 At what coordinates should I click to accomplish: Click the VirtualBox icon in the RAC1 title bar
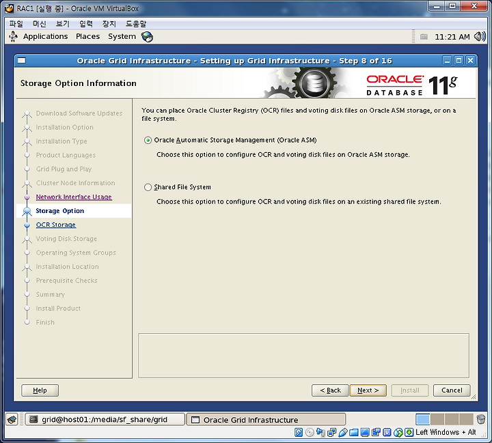click(10, 8)
